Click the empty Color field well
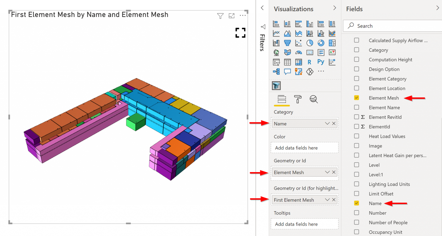This screenshot has height=236, width=442. (304, 148)
